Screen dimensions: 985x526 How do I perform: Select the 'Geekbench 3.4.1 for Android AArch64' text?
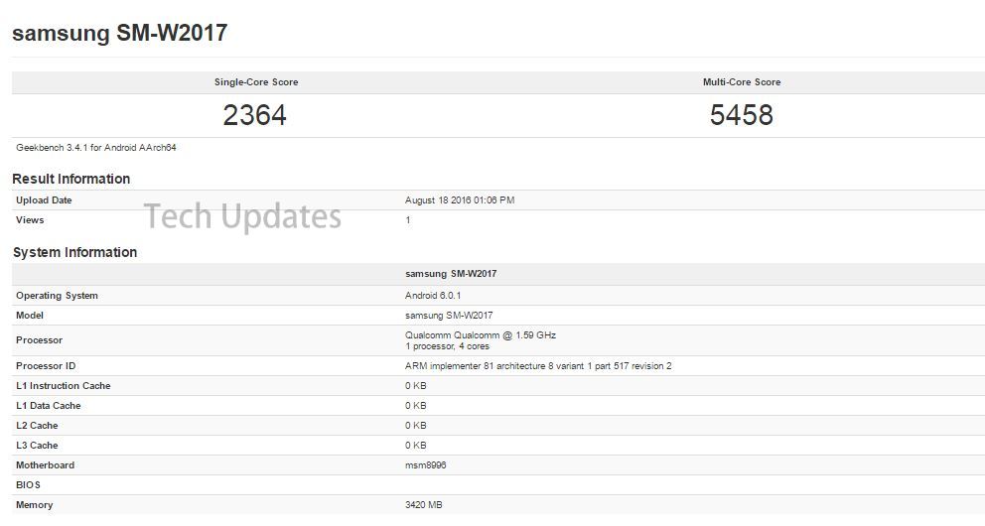[x=96, y=148]
